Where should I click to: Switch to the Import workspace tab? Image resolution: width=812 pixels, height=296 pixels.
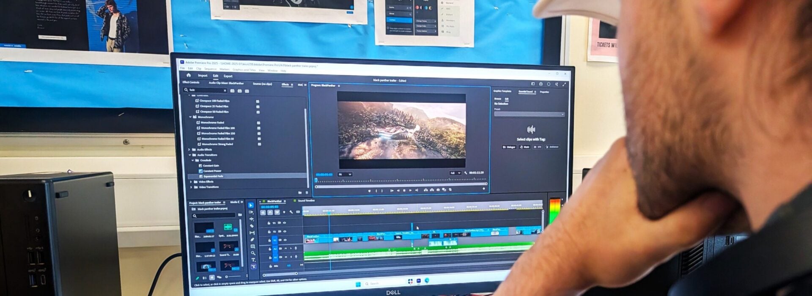[x=203, y=76]
